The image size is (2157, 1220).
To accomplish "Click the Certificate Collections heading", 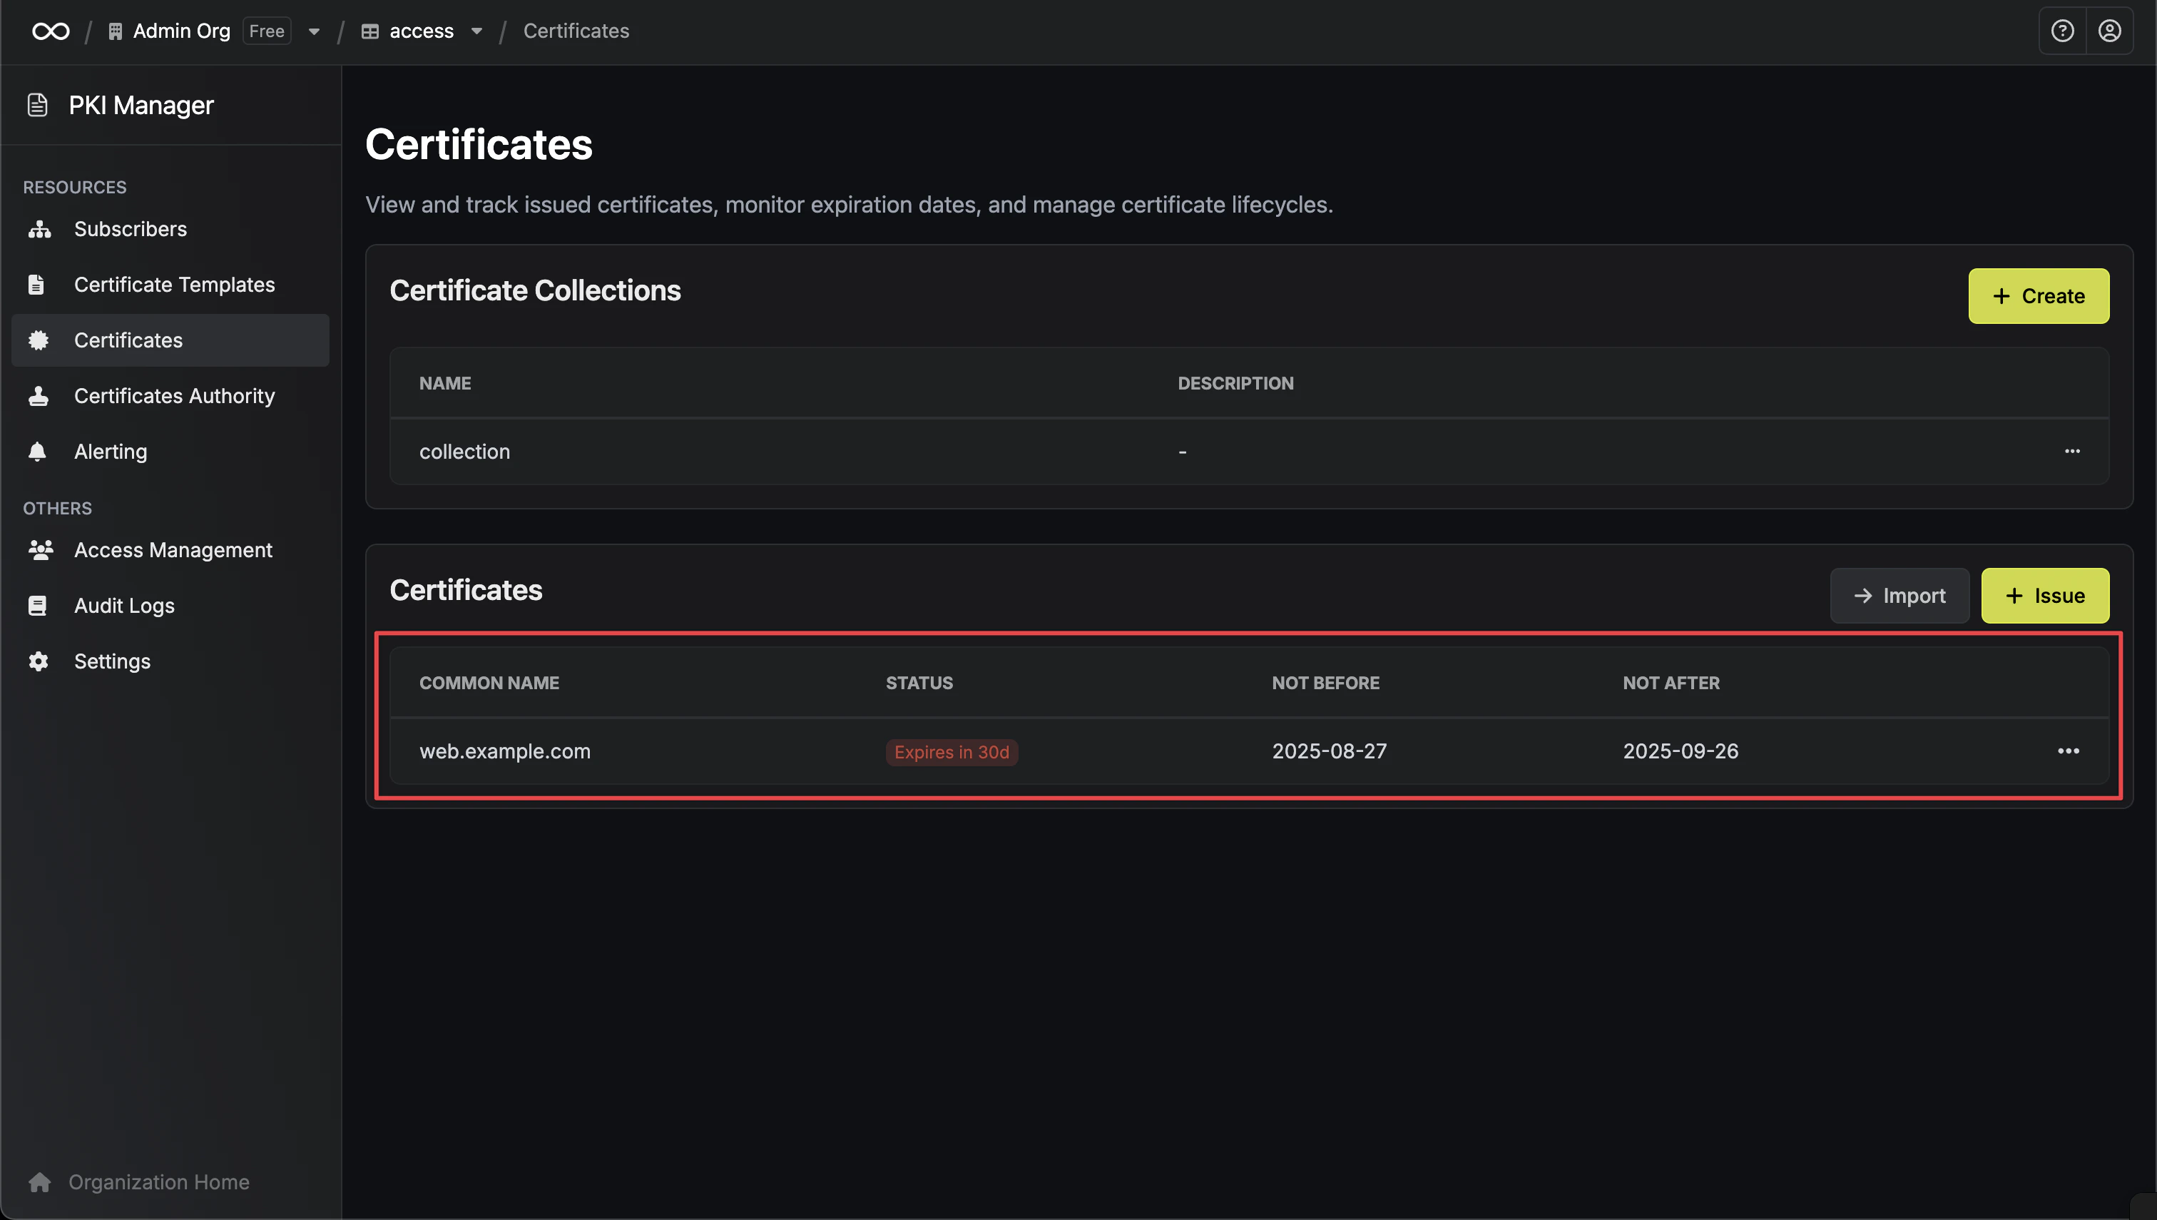I will pos(535,291).
